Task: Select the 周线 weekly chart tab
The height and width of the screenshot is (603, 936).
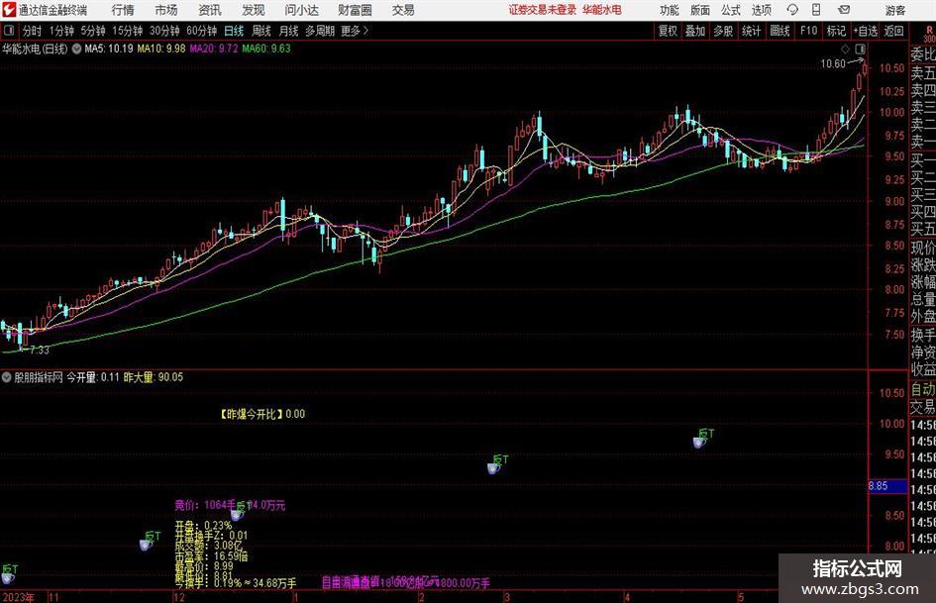Action: [261, 31]
